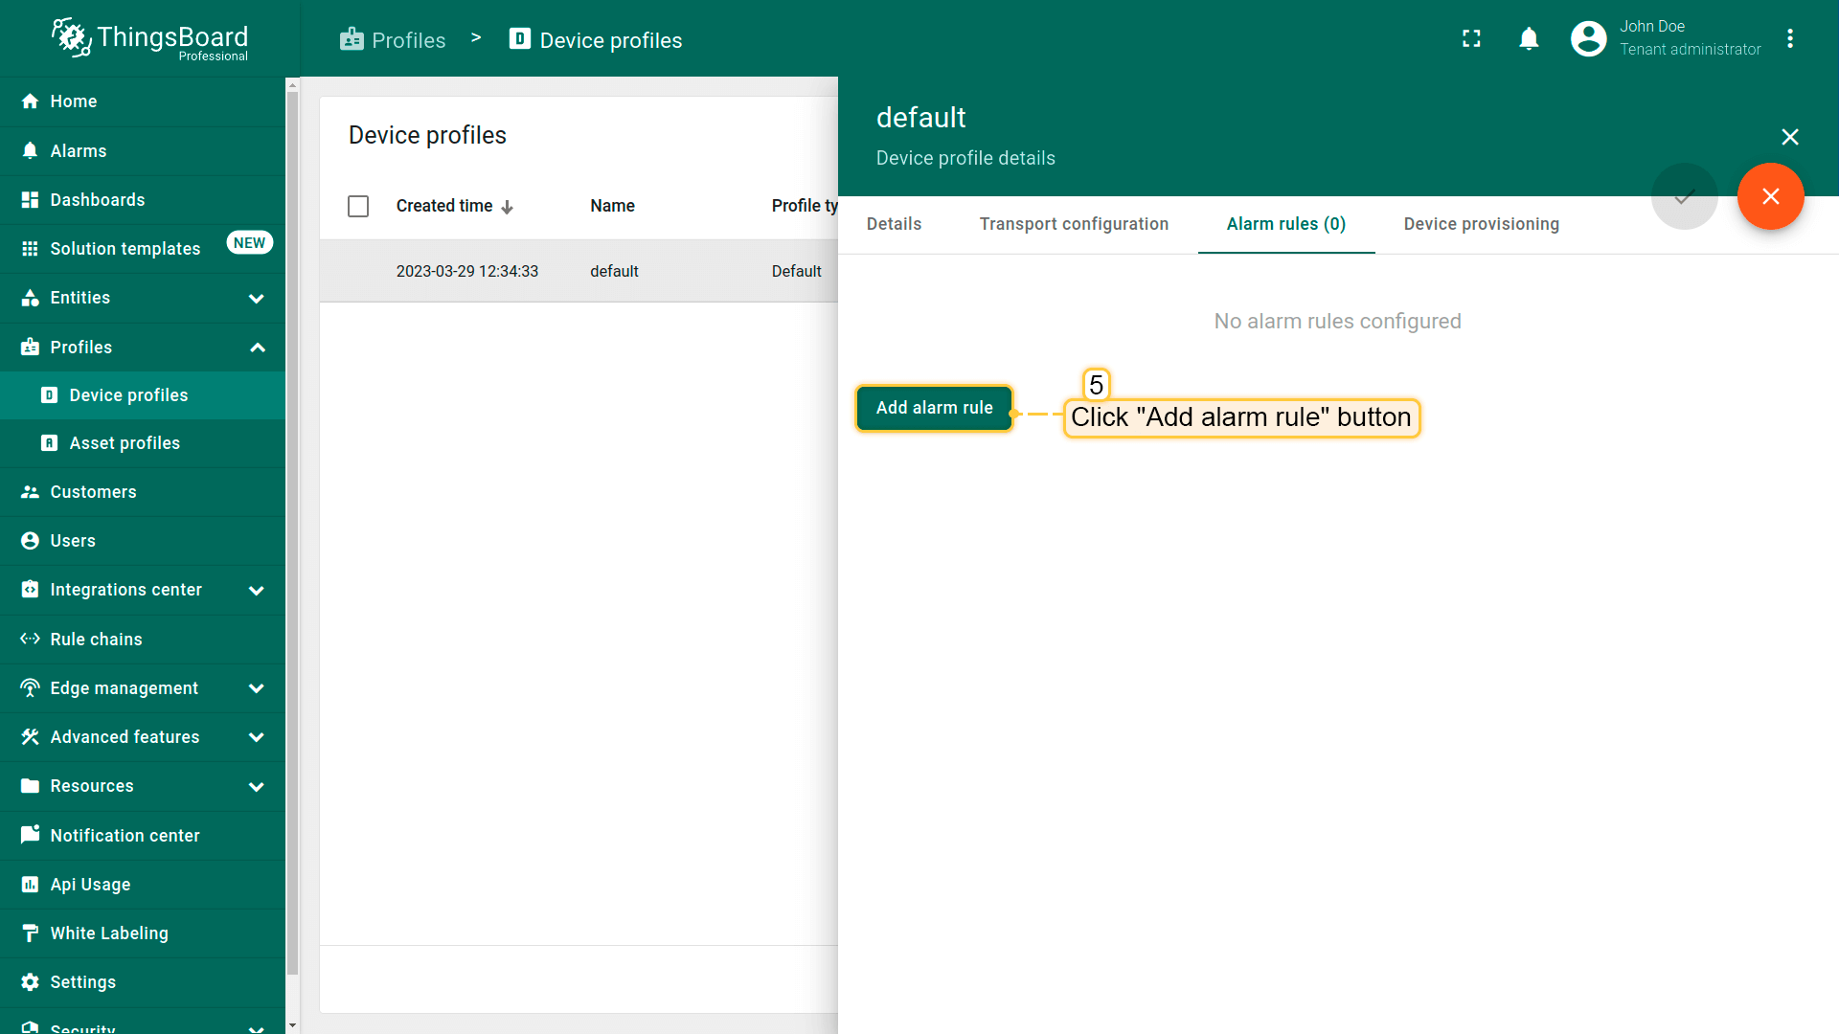Open notifications bell icon

tap(1529, 38)
